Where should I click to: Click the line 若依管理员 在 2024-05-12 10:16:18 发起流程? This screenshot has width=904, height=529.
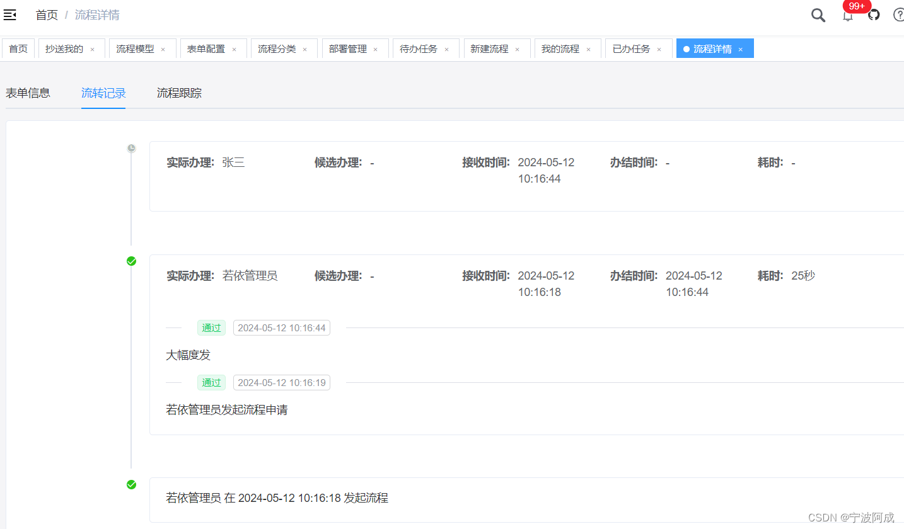click(x=277, y=498)
